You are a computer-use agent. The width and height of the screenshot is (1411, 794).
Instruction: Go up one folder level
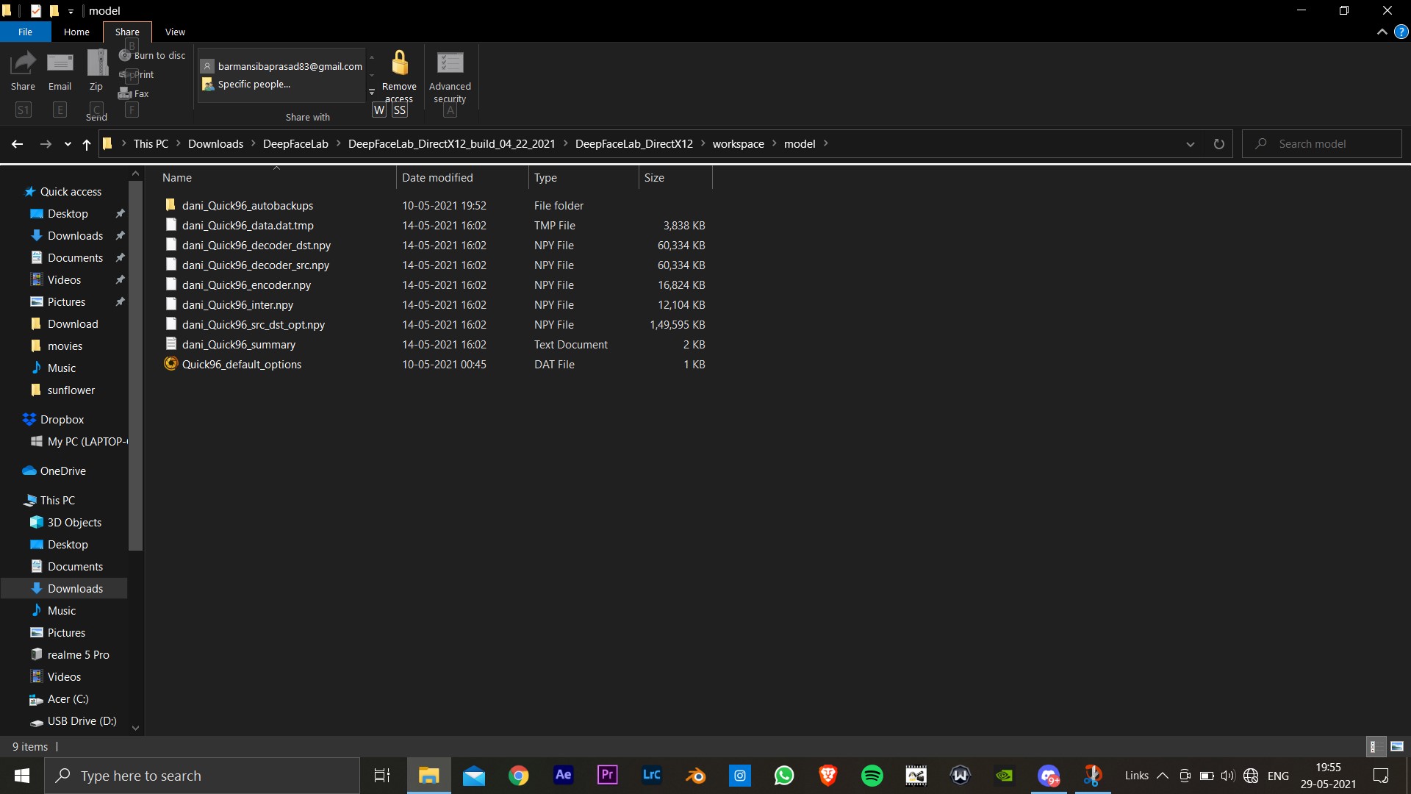[x=87, y=144]
